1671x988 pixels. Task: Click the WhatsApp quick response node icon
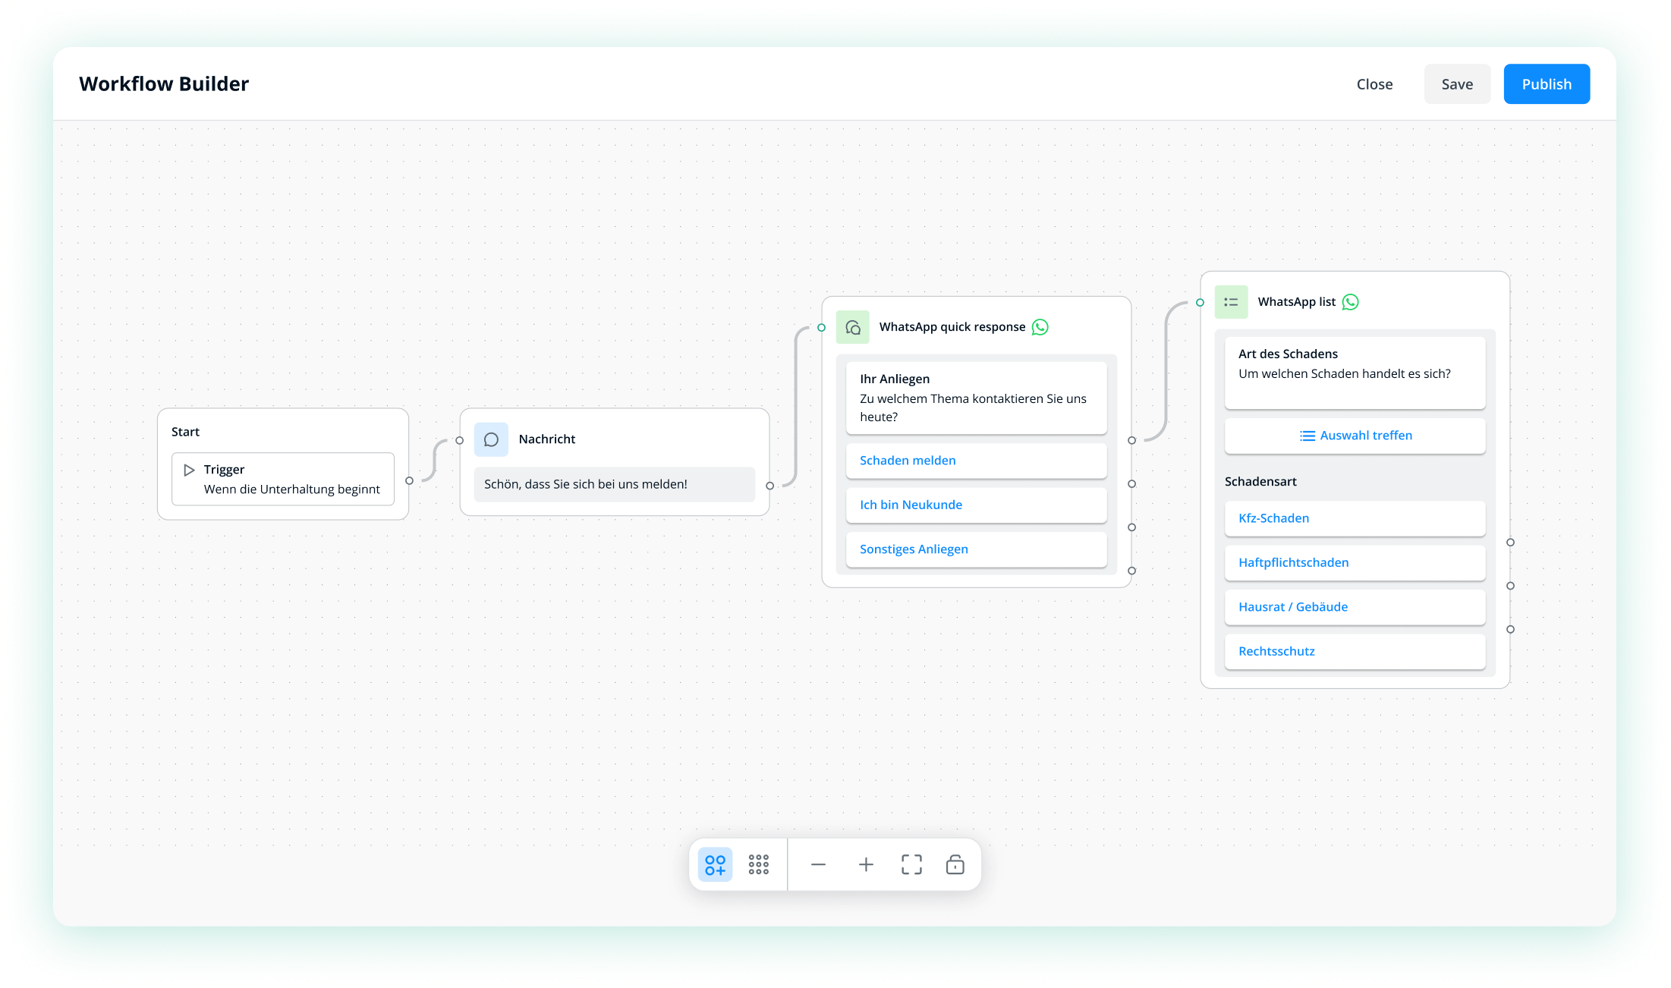click(x=853, y=326)
